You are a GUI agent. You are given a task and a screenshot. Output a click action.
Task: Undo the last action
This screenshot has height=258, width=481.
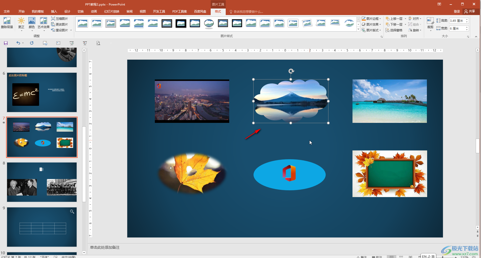(18, 43)
